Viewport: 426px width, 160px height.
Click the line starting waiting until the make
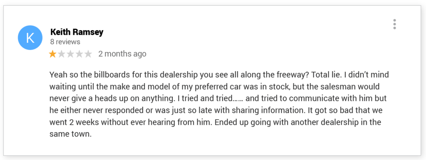[214, 87]
